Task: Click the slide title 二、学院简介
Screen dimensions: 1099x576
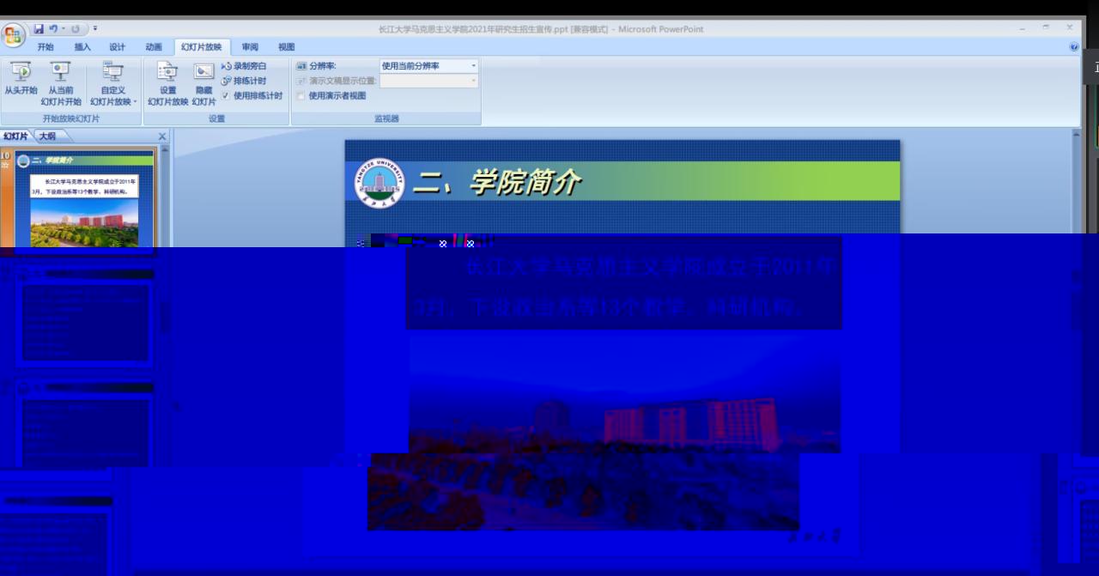Action: pos(497,183)
